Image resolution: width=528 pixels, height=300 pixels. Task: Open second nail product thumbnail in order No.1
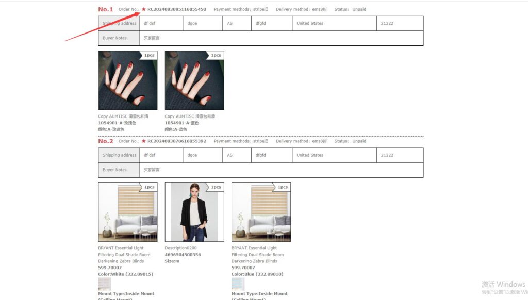(x=194, y=80)
